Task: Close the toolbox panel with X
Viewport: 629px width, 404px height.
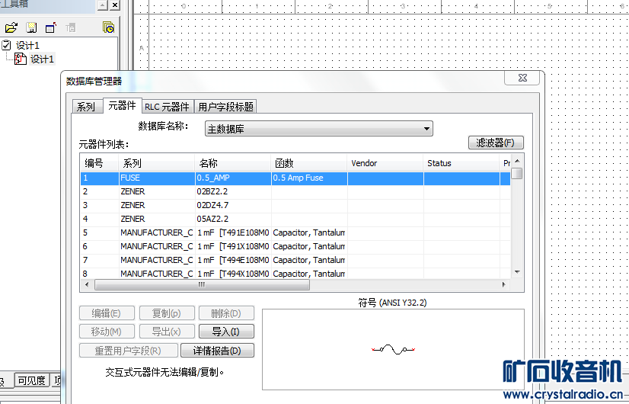Action: [115, 5]
